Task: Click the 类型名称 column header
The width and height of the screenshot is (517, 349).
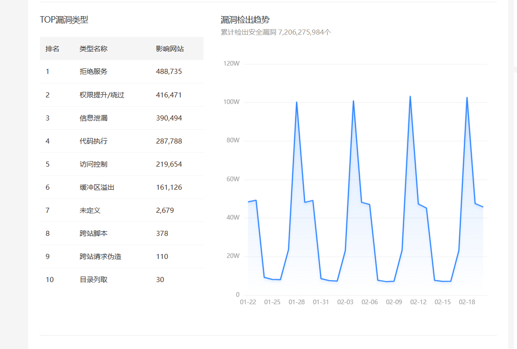Action: pyautogui.click(x=93, y=49)
